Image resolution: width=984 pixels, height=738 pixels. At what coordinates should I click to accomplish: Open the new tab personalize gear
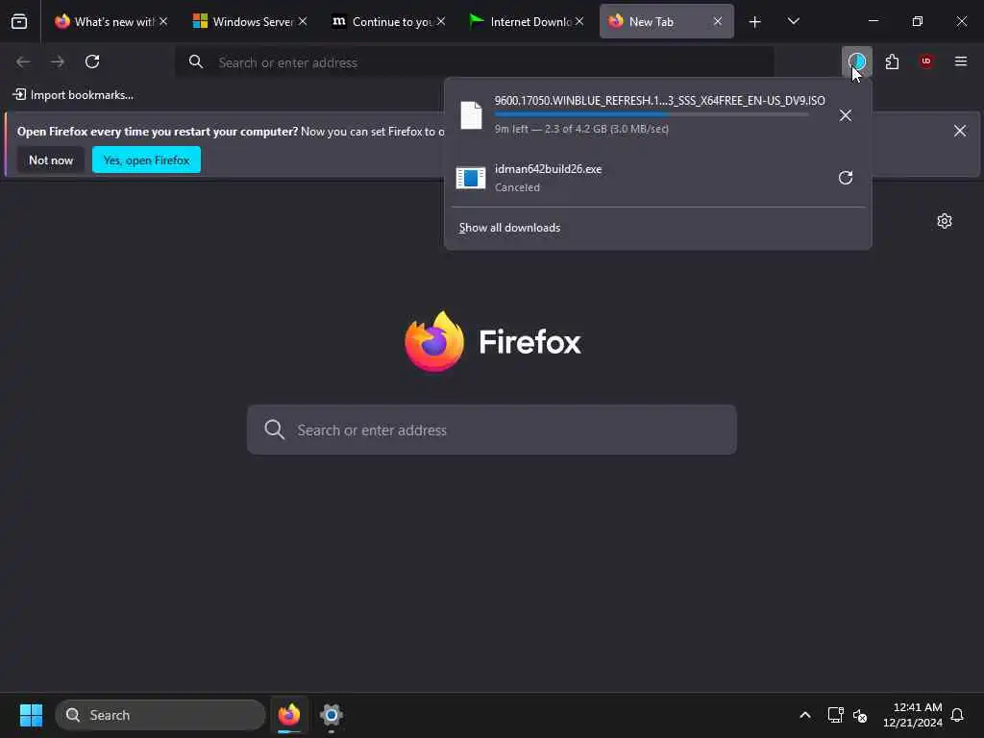coord(945,221)
